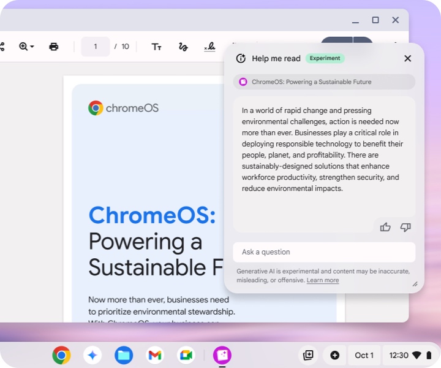The height and width of the screenshot is (368, 441).
Task: Select the text annotation tool
Action: point(156,47)
